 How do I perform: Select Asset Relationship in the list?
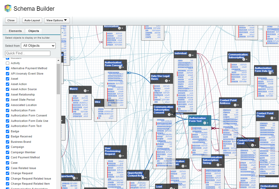click(23, 94)
